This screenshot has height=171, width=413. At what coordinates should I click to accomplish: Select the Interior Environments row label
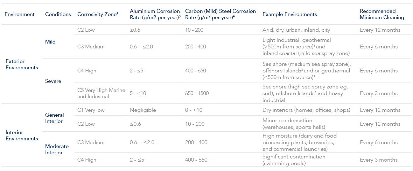pos(22,135)
